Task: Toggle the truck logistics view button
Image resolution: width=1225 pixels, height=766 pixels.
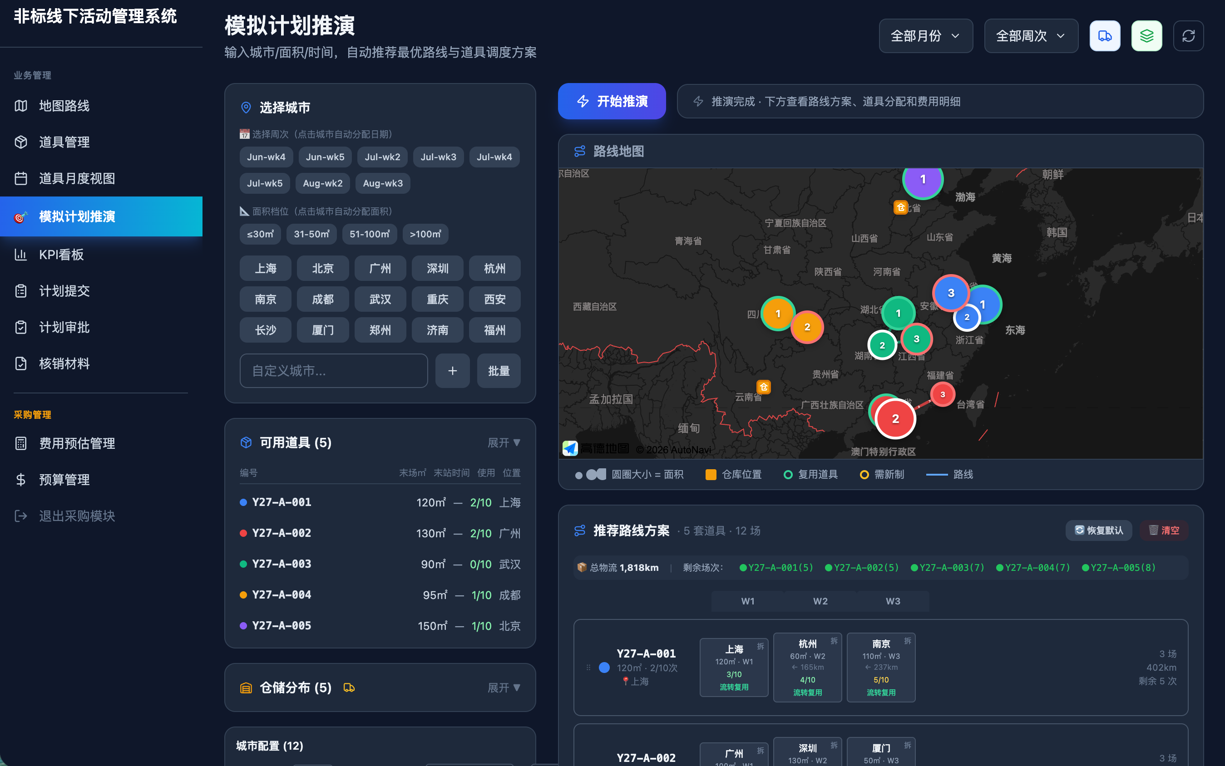Action: point(1105,36)
